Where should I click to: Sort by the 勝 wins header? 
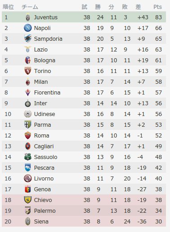point(98,7)
